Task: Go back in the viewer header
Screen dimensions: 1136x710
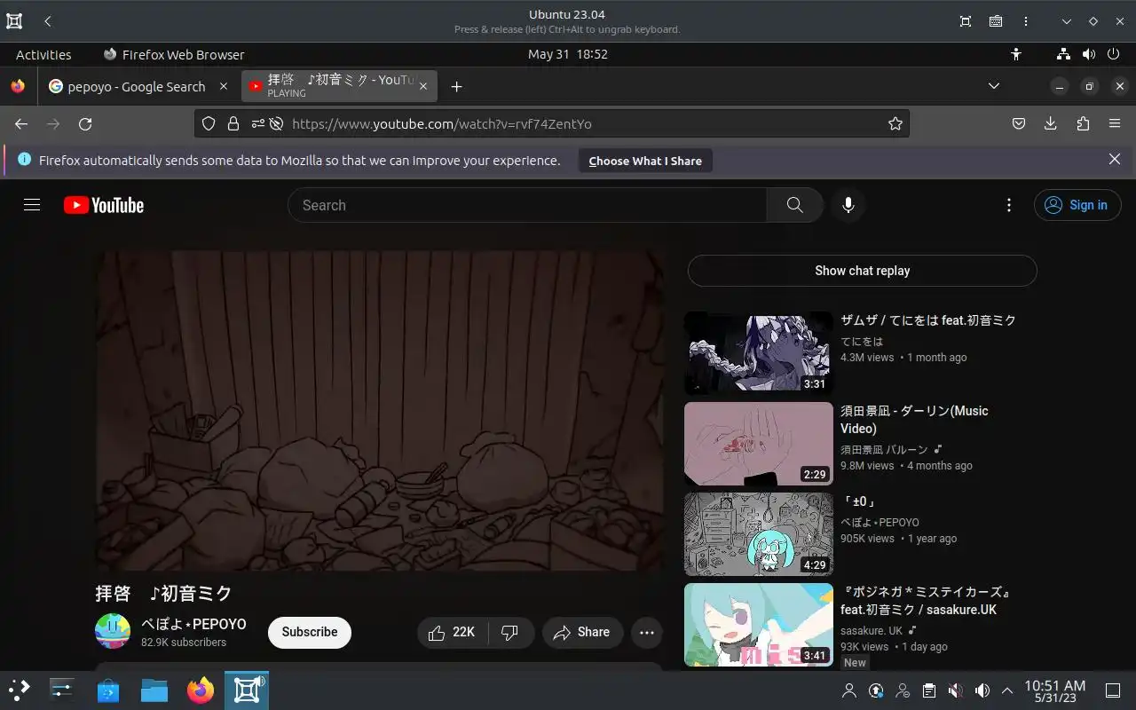Action: (x=48, y=21)
